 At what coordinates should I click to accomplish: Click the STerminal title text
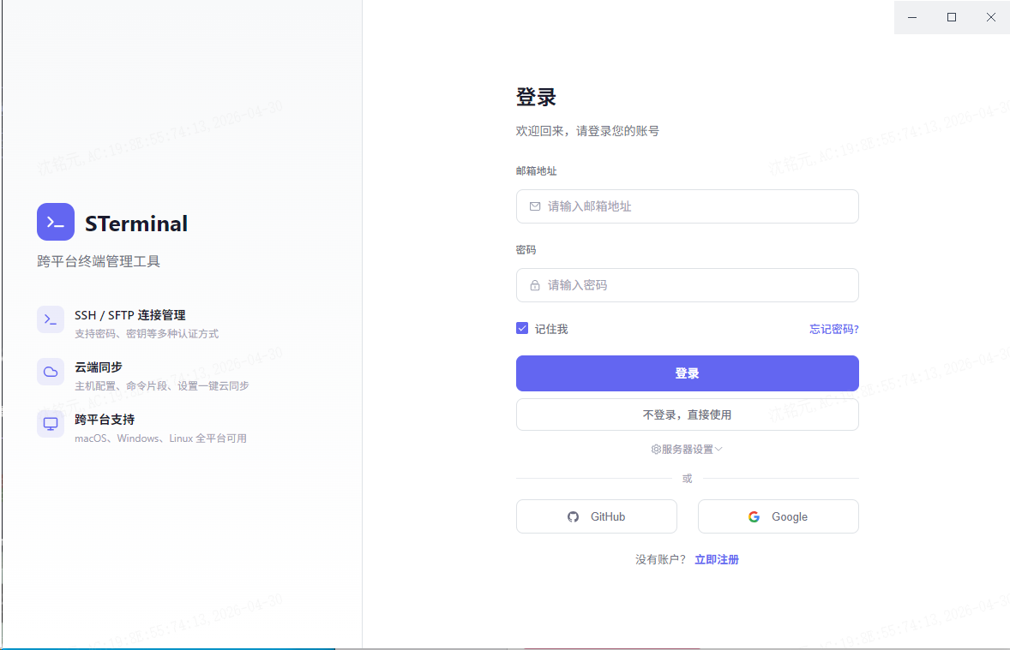pyautogui.click(x=136, y=224)
